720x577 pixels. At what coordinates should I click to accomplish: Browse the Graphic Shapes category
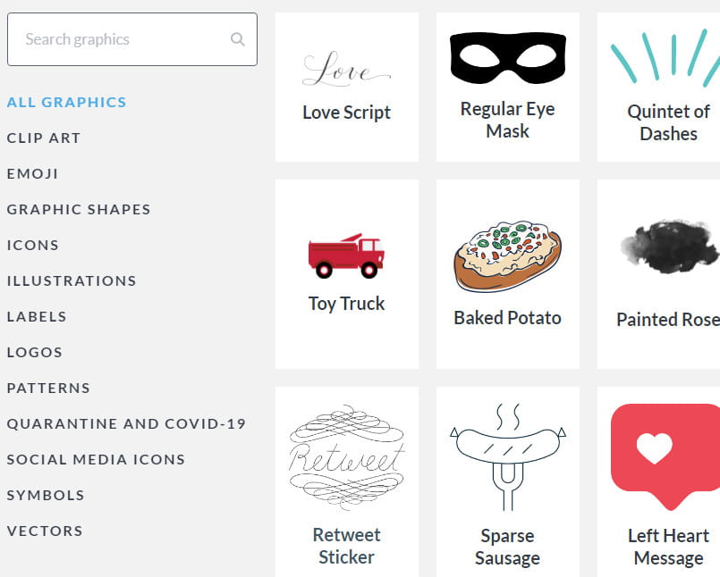[x=79, y=209]
